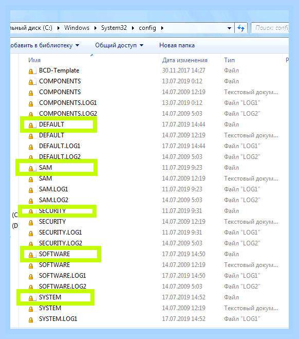Click icon of SAM file dated 11.07.2019 9:23
The height and width of the screenshot is (339, 299).
pyautogui.click(x=31, y=168)
